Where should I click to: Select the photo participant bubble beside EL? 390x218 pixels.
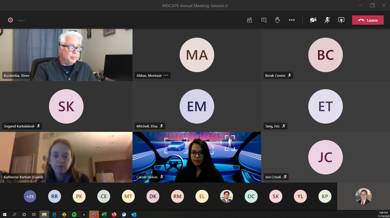coord(227,196)
